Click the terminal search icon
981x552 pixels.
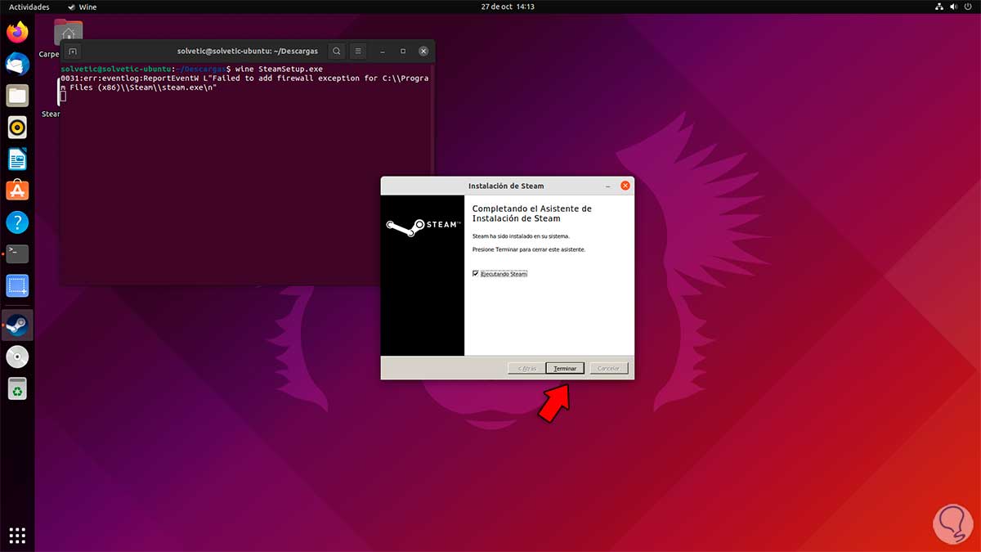click(x=337, y=51)
